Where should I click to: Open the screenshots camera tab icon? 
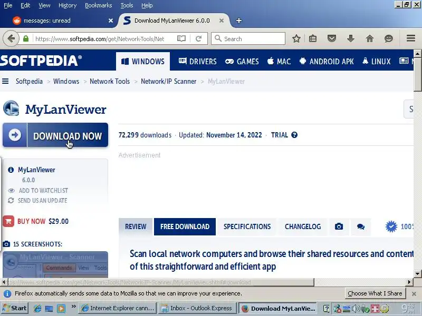(x=339, y=226)
